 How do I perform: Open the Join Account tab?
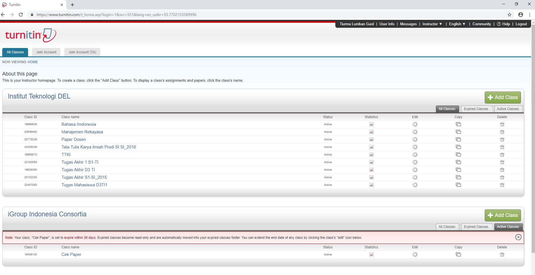46,52
